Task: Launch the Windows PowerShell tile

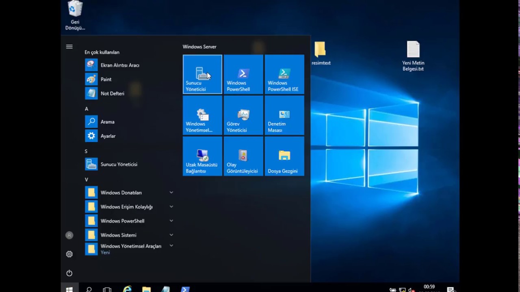Action: tap(243, 74)
